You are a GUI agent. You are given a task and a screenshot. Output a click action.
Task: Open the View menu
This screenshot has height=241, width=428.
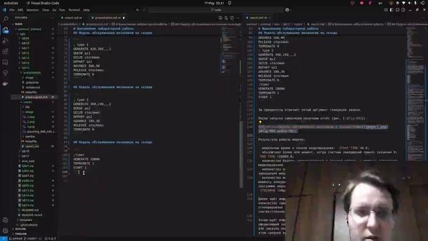[x=45, y=10]
